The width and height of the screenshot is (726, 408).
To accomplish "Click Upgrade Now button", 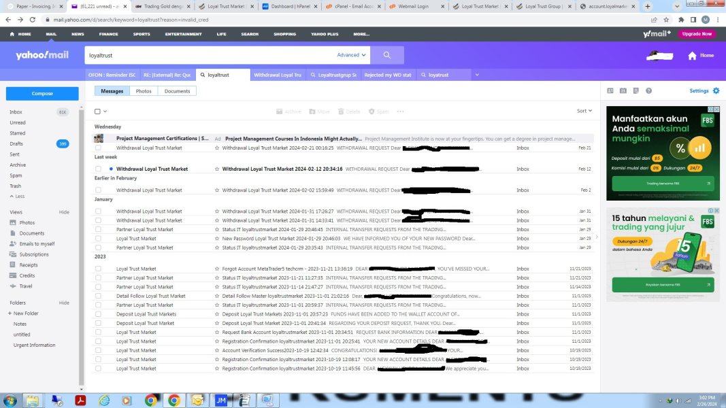I will pos(697,34).
